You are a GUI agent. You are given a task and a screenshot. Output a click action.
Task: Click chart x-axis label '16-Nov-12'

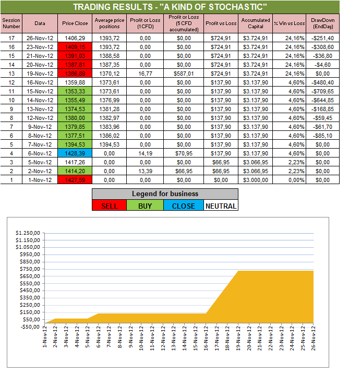coord(206,338)
